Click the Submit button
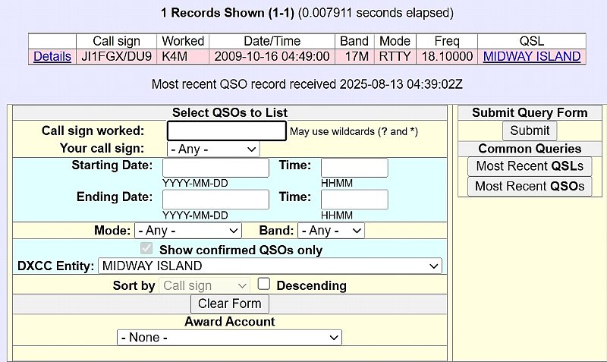This screenshot has height=362, width=607. coord(530,131)
